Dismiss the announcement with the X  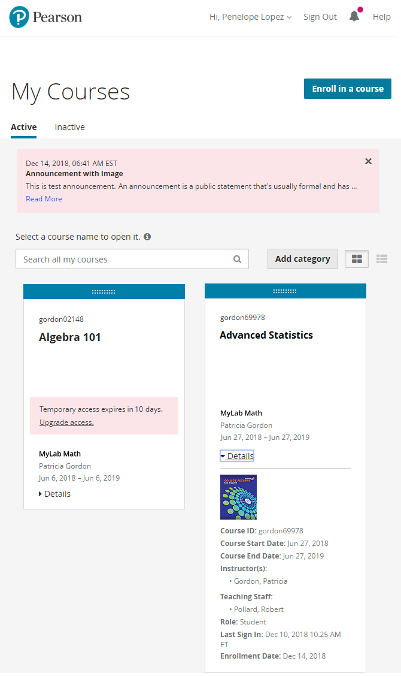click(368, 161)
